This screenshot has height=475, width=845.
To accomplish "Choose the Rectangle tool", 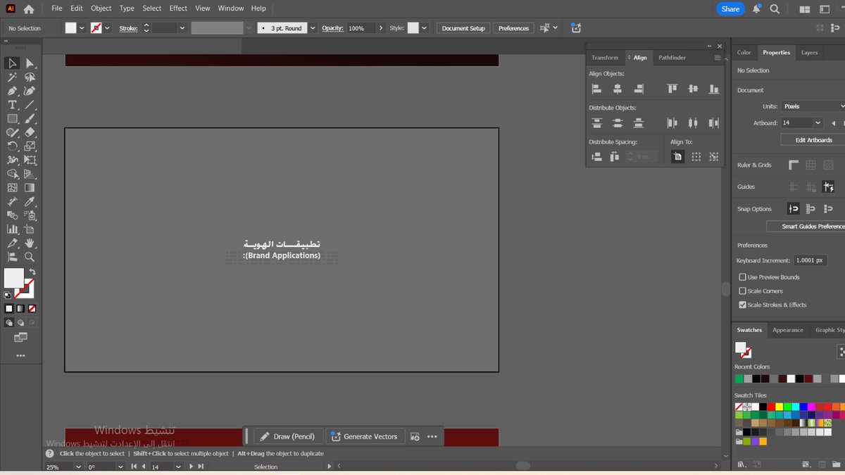I will [12, 119].
